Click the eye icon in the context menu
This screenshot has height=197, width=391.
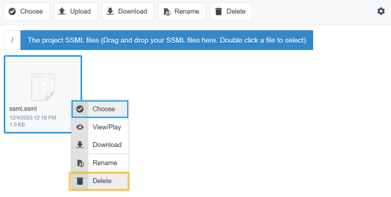tap(80, 127)
